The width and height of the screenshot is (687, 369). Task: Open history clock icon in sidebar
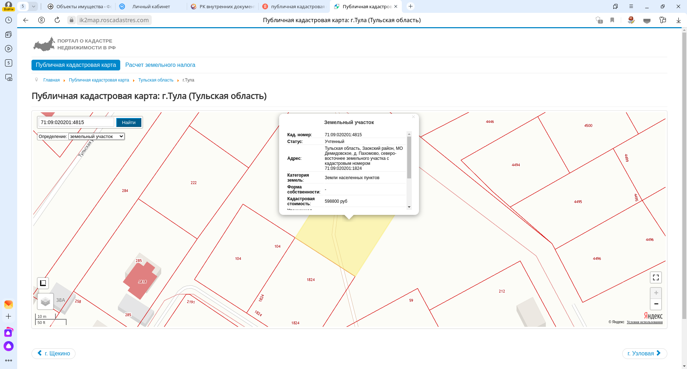pyautogui.click(x=9, y=20)
